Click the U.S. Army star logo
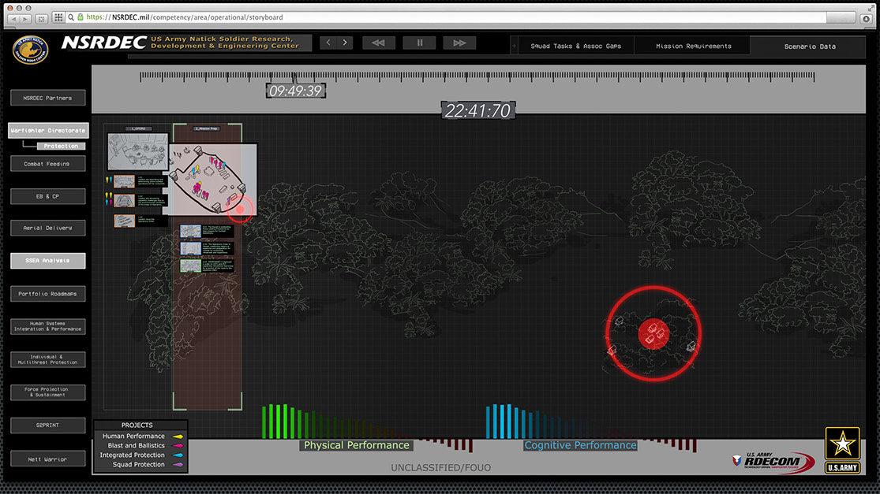The image size is (880, 494). (842, 450)
